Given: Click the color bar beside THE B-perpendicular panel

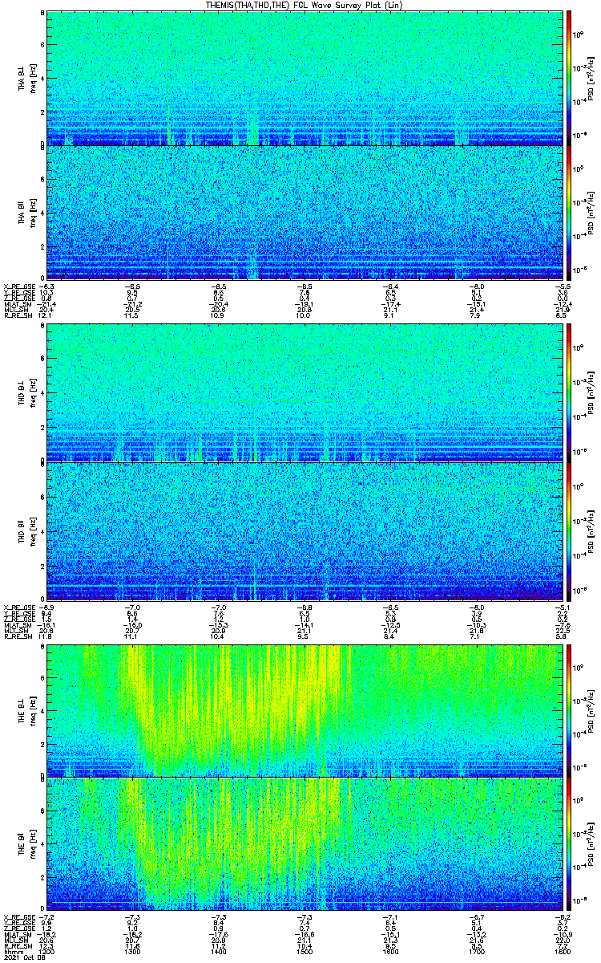Looking at the screenshot, I should click(x=569, y=710).
